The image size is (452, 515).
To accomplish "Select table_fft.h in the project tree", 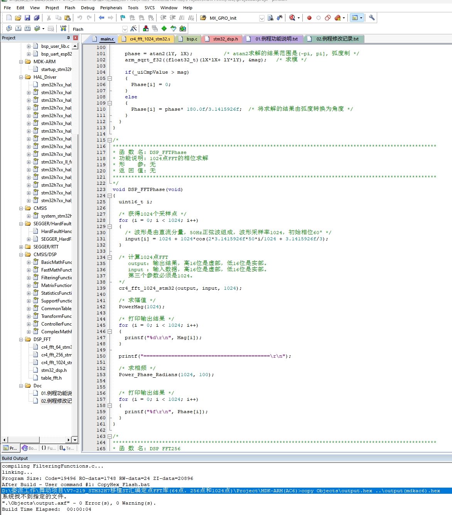I will (51, 378).
